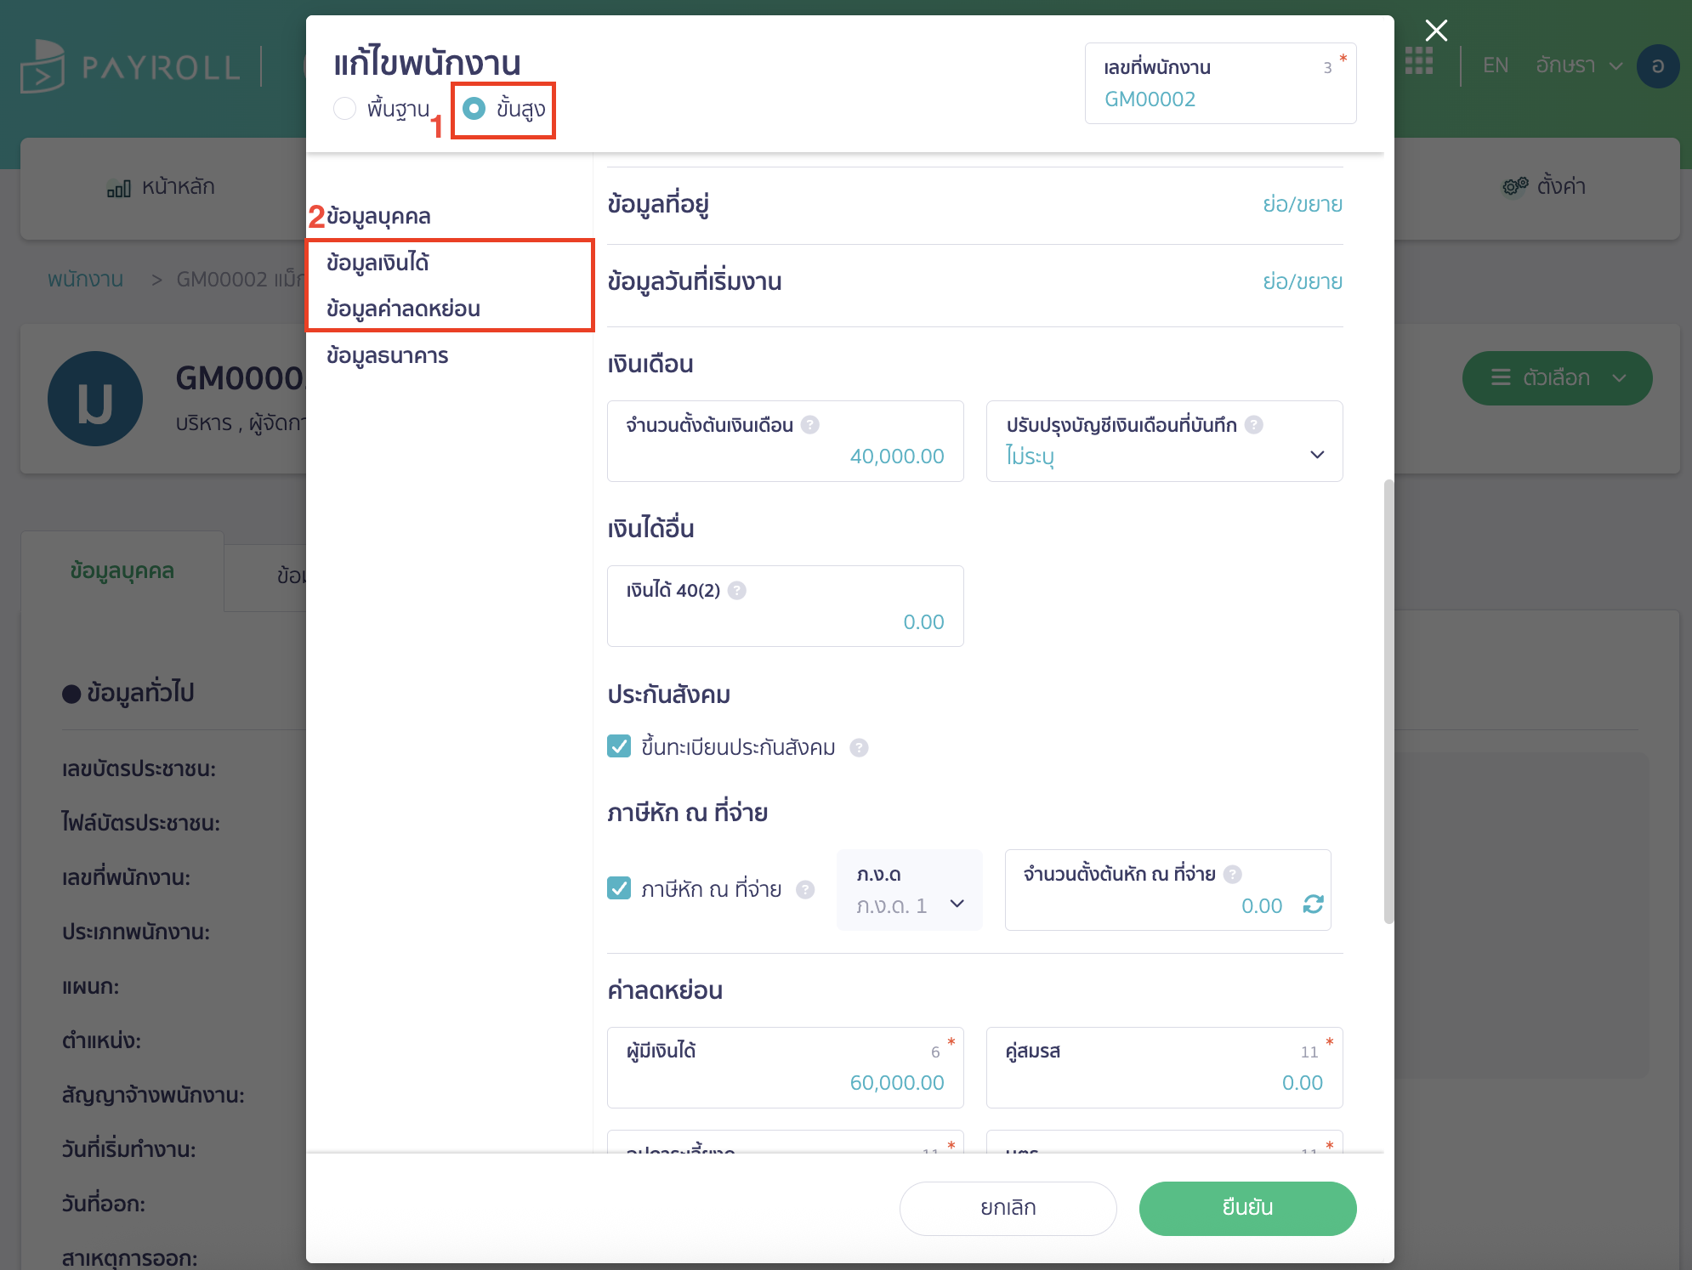The width and height of the screenshot is (1692, 1270).
Task: Click help icon beside ภาษีหัก ณ ที่จ่าย checkbox
Action: (805, 889)
